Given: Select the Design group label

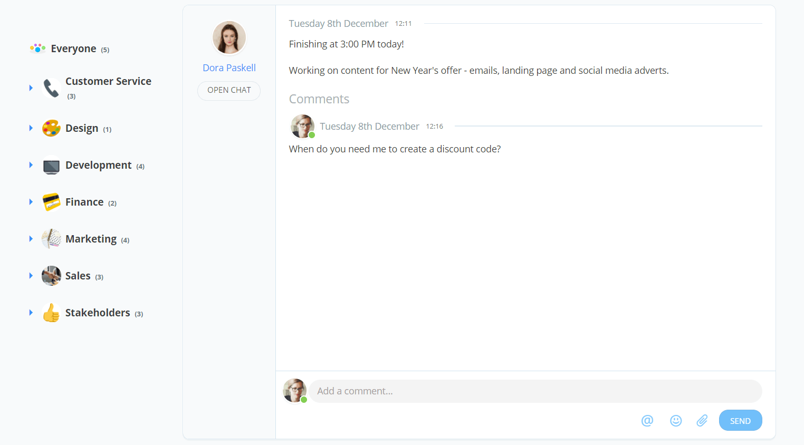Looking at the screenshot, I should (82, 128).
